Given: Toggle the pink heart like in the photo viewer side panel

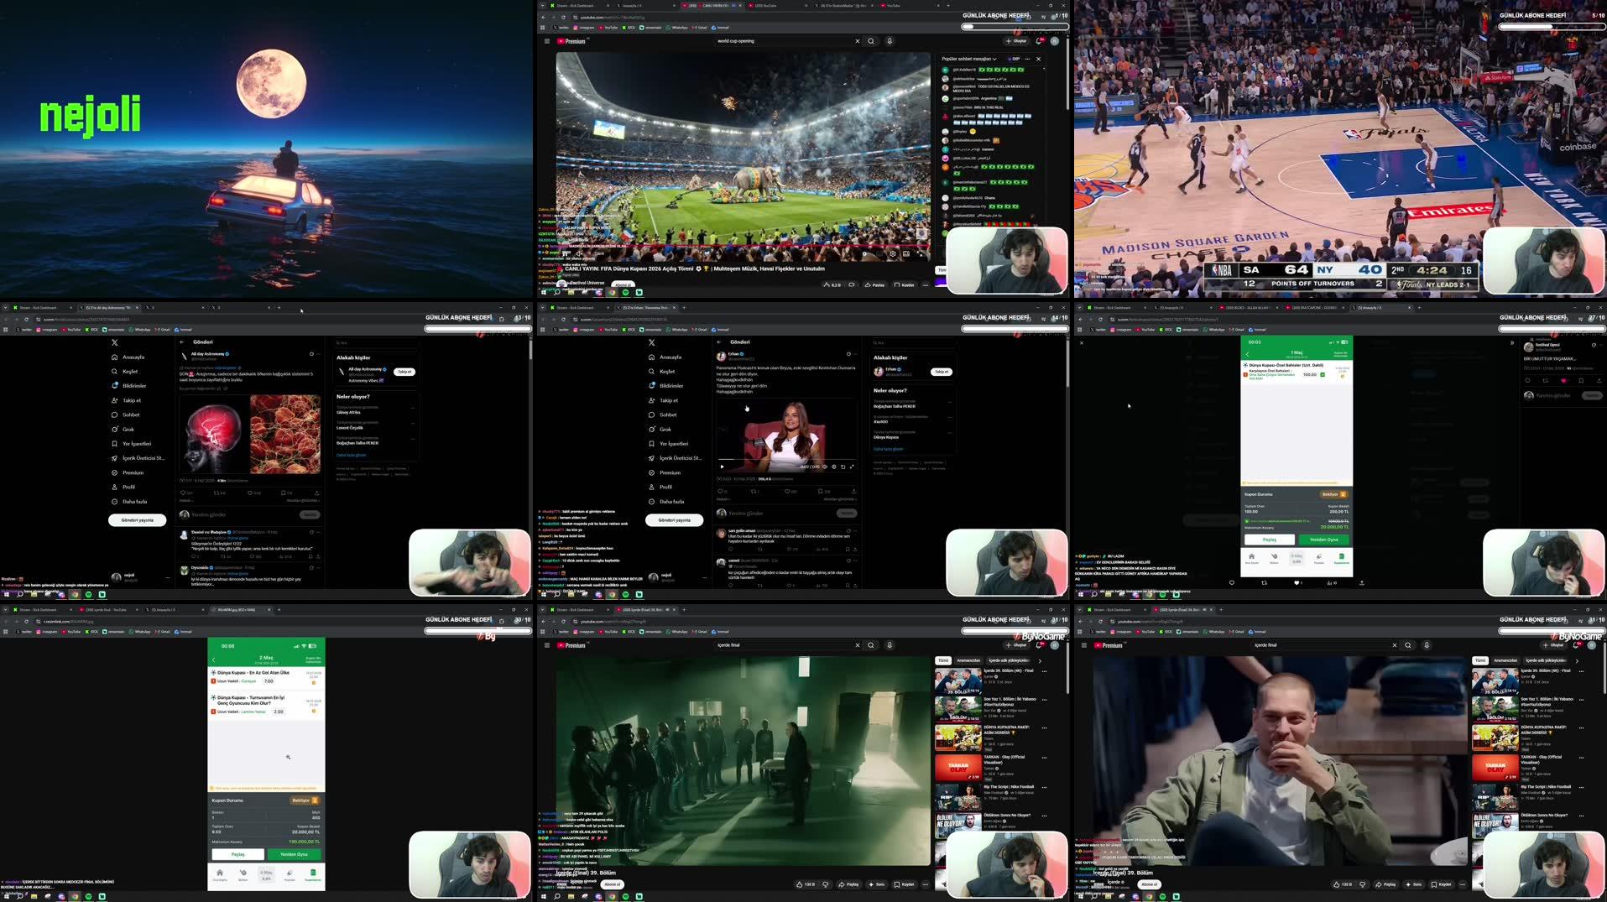Looking at the screenshot, I should point(1563,381).
